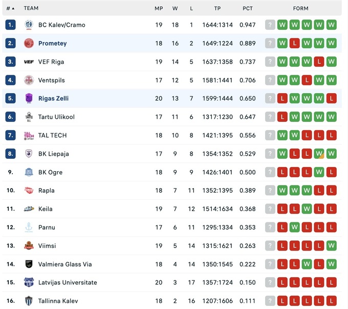The height and width of the screenshot is (309, 348).
Task: Click the Tallinna Kalev team logo
Action: coord(29,301)
